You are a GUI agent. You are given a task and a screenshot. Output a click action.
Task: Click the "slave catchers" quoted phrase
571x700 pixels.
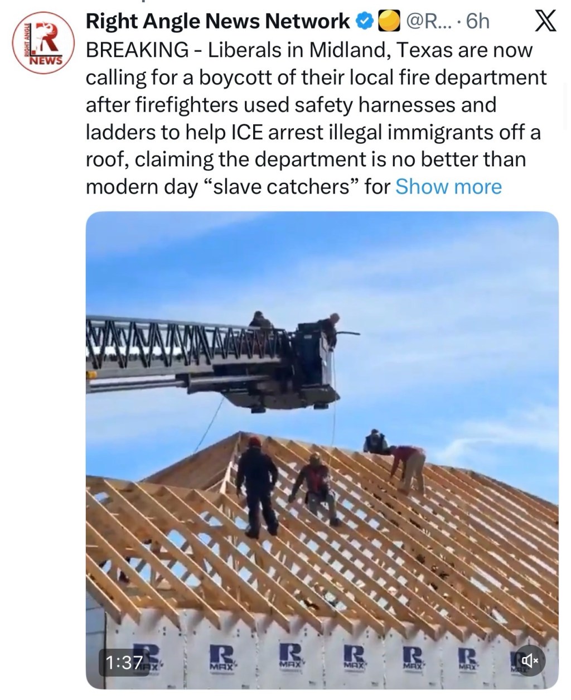tap(285, 186)
